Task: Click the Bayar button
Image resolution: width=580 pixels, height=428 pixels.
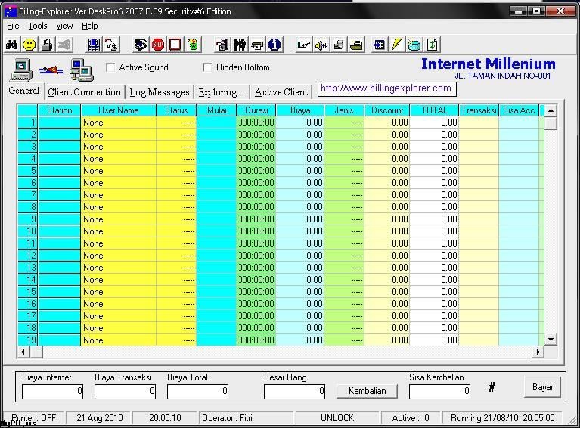Action: coord(543,387)
